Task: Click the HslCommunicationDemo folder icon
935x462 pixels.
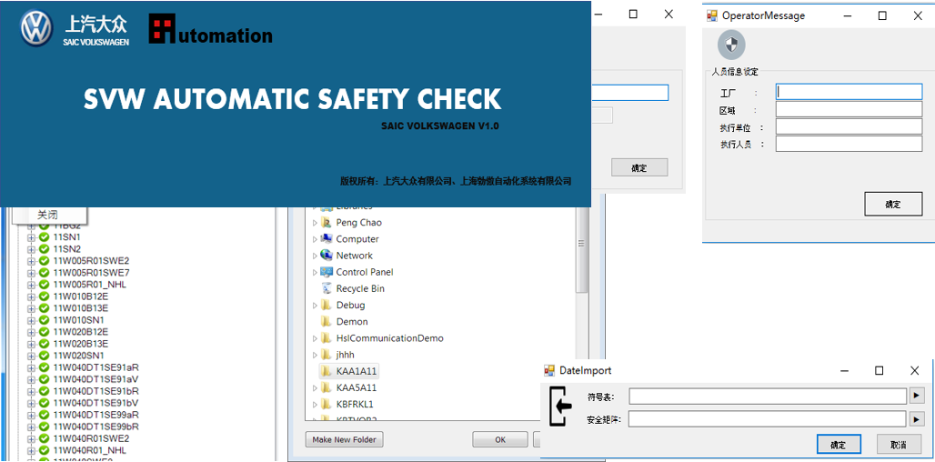Action: click(327, 338)
